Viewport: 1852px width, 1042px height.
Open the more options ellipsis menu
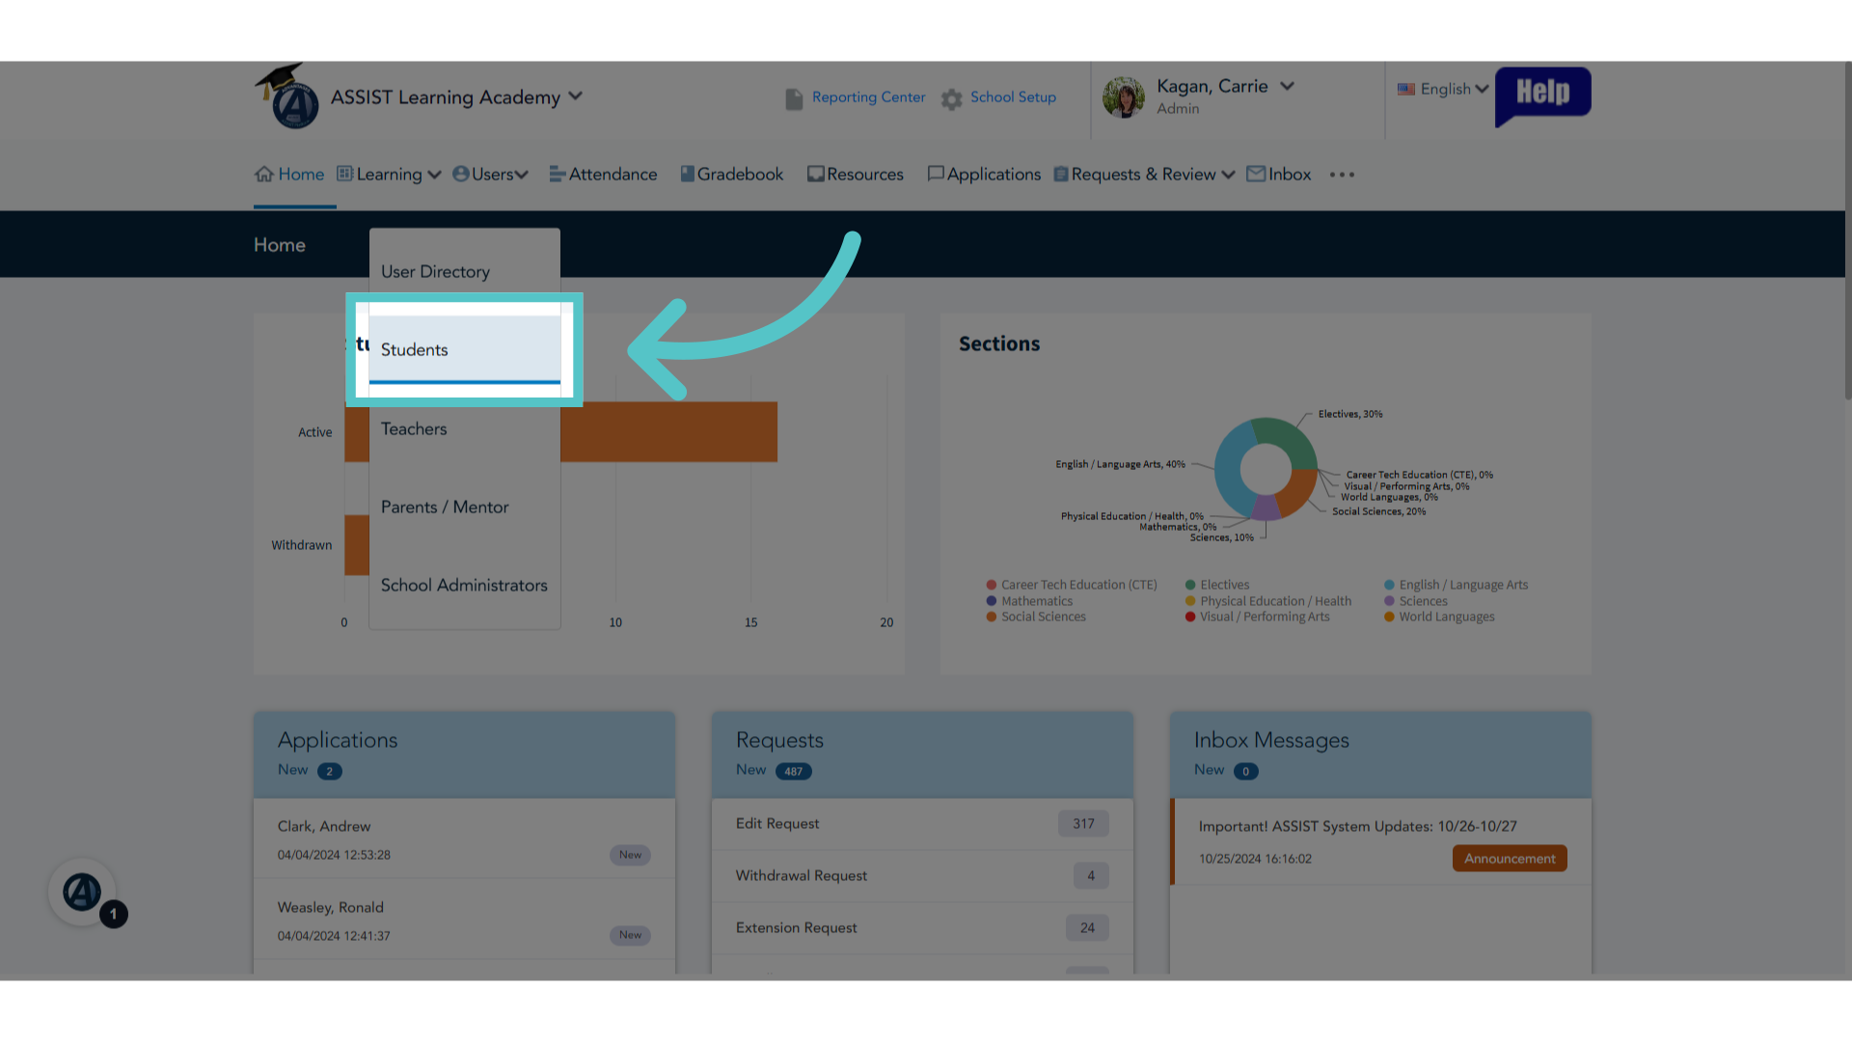coord(1342,175)
